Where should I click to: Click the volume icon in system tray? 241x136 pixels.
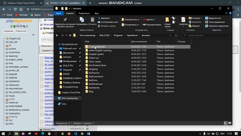click(x=209, y=133)
